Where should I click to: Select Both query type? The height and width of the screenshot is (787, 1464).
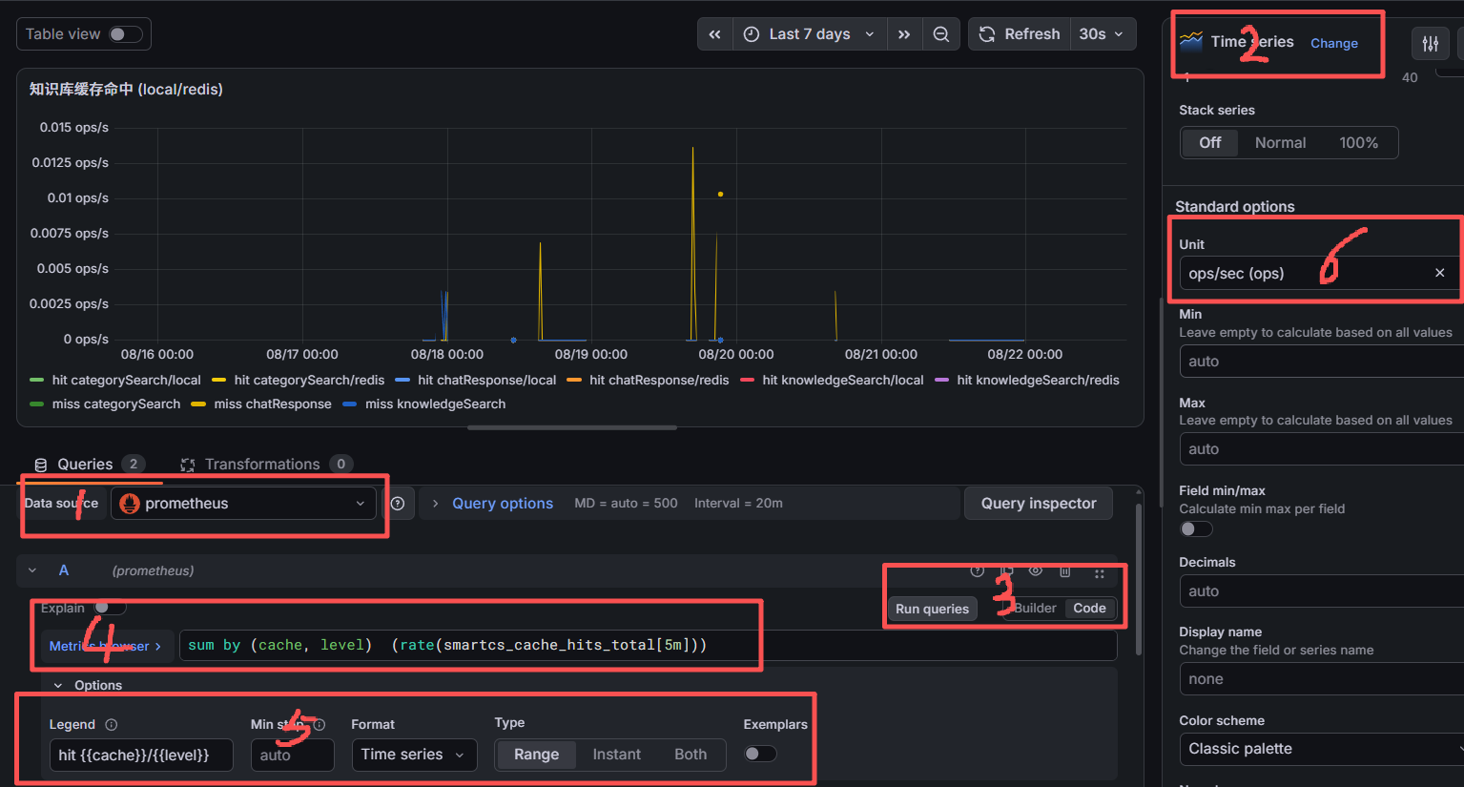click(691, 755)
